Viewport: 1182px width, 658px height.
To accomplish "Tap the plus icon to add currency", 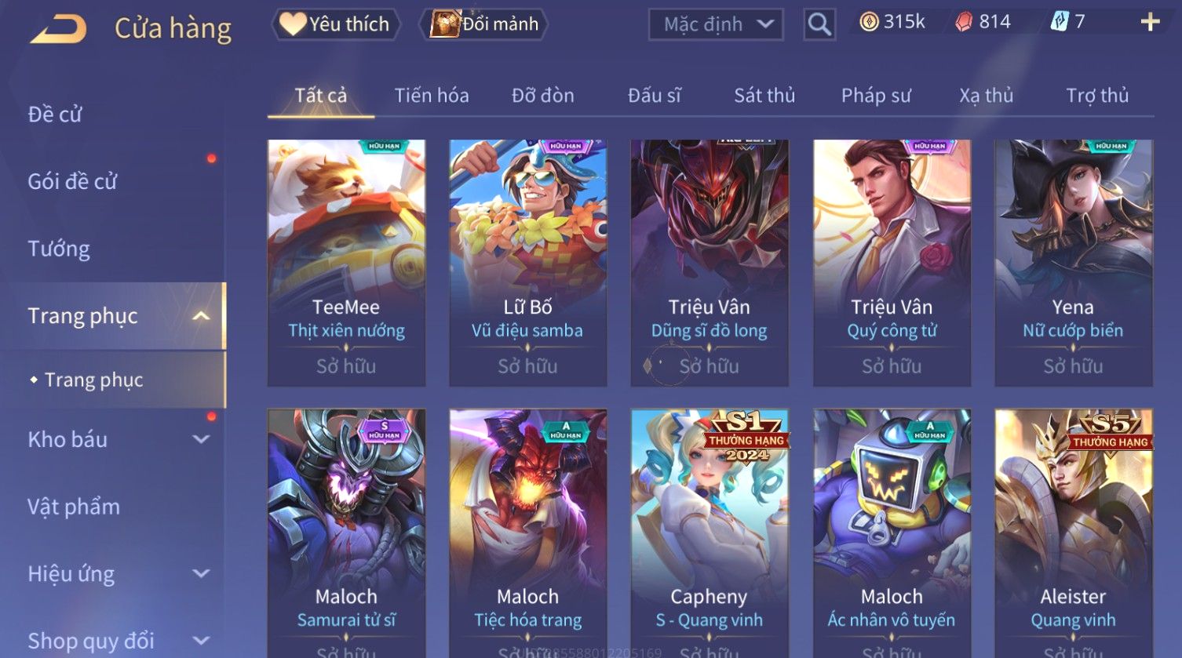I will (x=1150, y=22).
